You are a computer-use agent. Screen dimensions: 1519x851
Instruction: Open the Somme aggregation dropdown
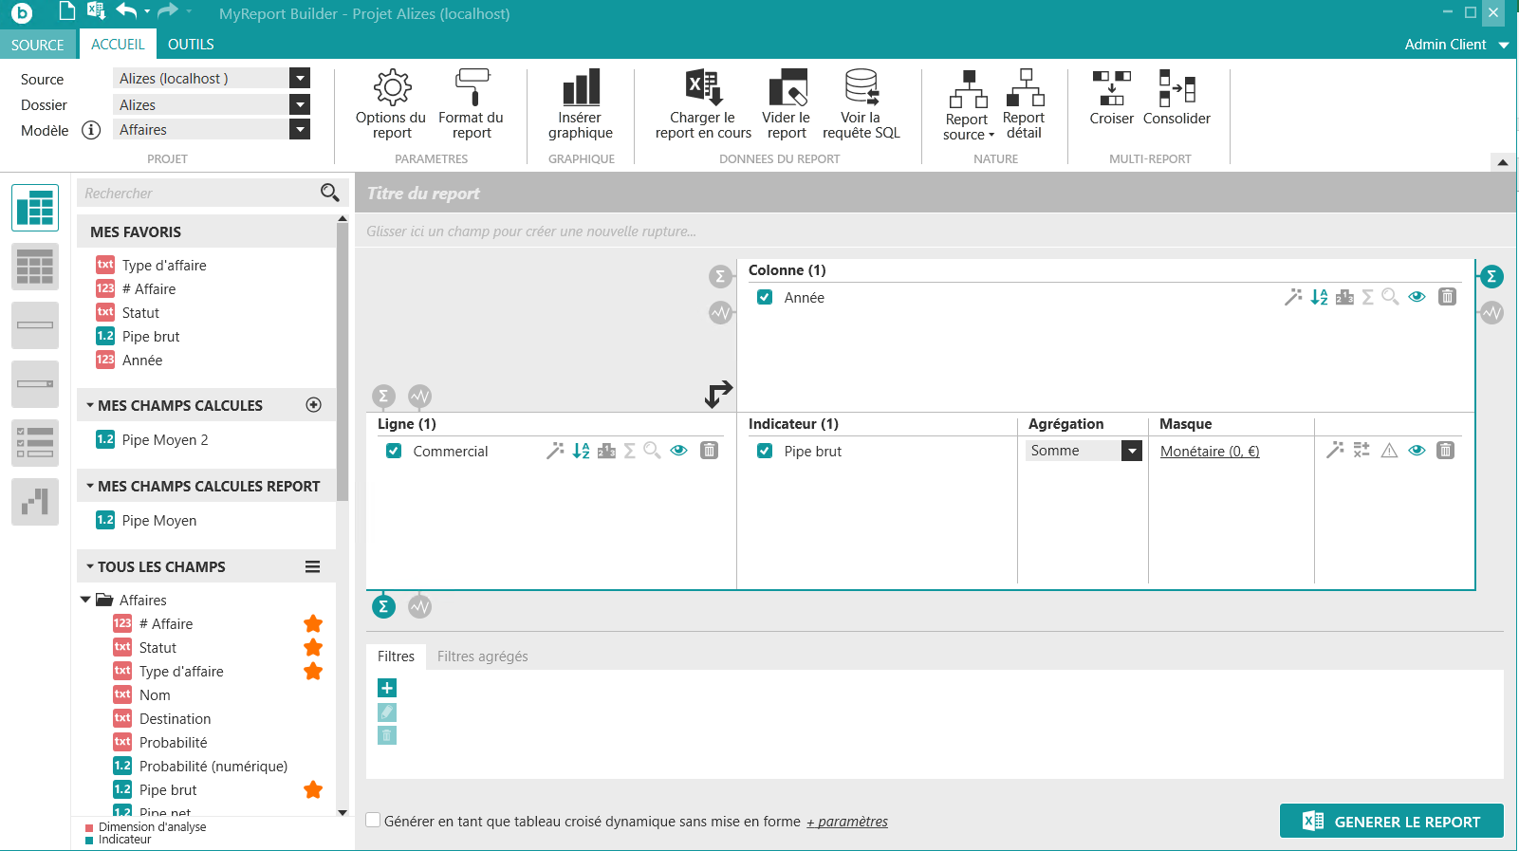[1131, 451]
